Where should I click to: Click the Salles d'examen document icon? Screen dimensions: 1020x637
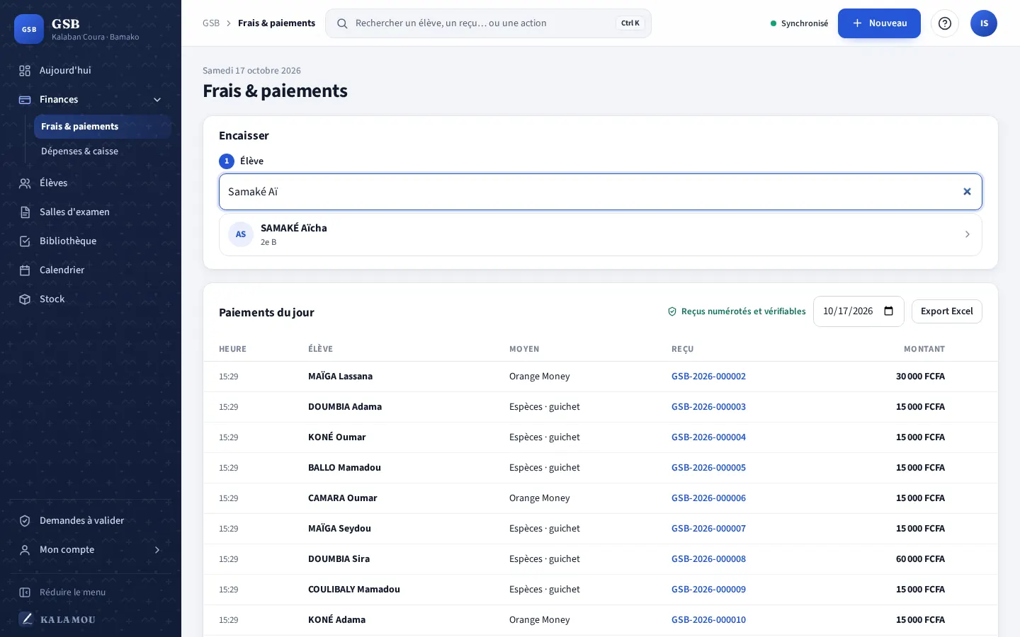tap(25, 212)
